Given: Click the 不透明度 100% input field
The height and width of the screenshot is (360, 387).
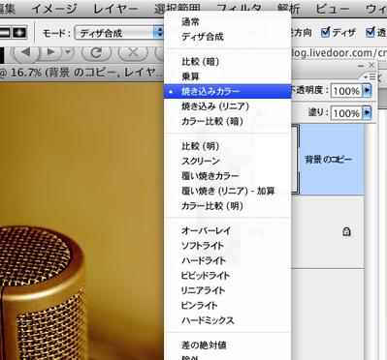Looking at the screenshot, I should [346, 91].
